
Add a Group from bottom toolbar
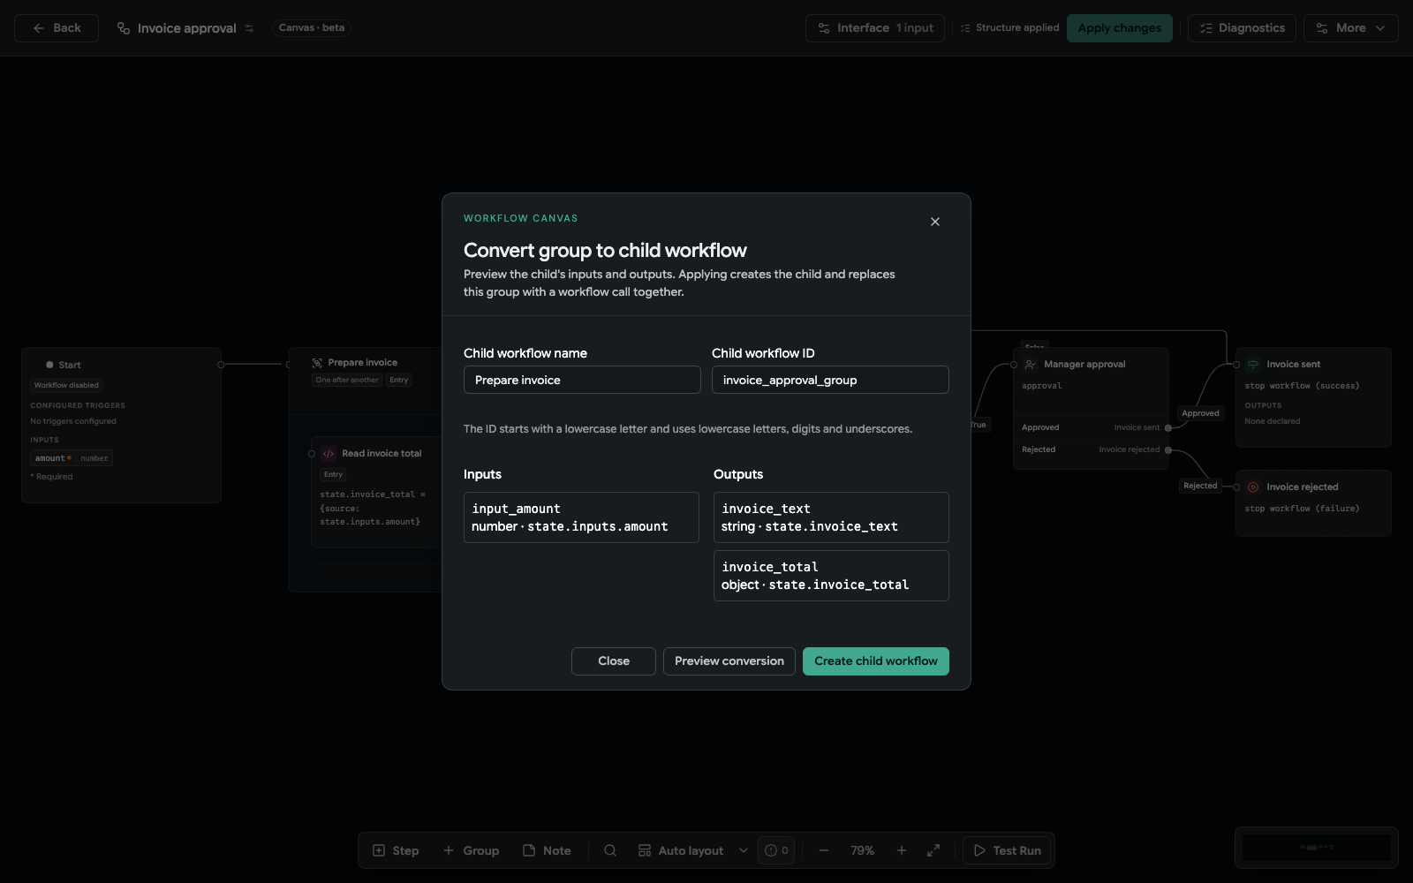(471, 850)
